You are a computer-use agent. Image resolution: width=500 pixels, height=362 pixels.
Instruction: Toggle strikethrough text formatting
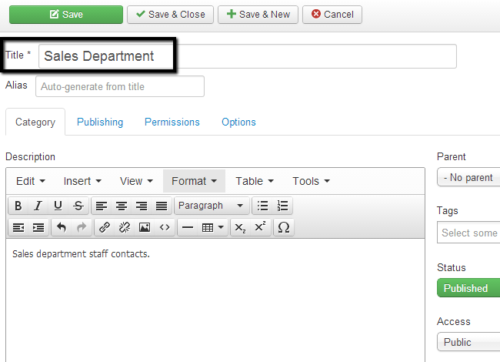pyautogui.click(x=78, y=206)
